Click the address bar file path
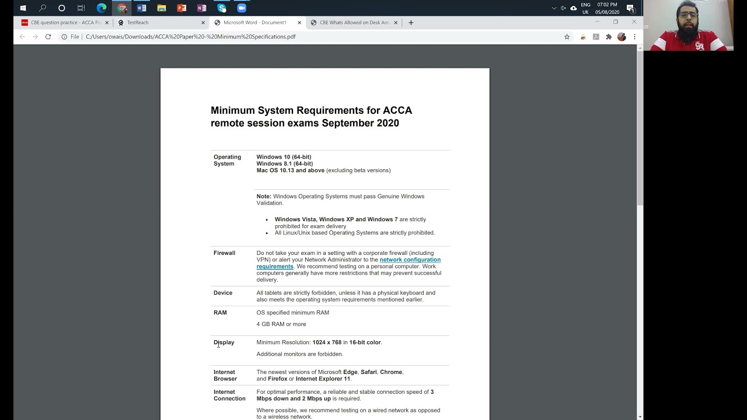This screenshot has width=747, height=420. coord(190,37)
